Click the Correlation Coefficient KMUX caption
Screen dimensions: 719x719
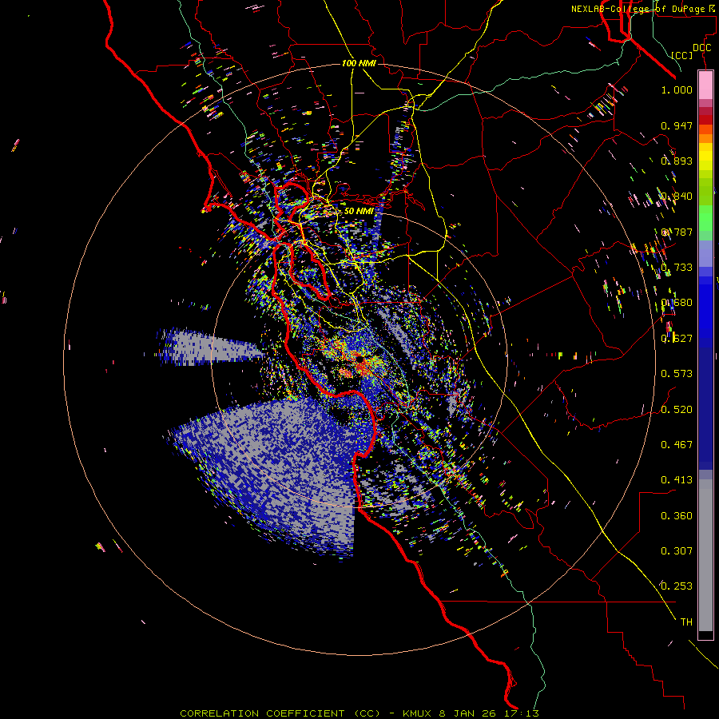[x=359, y=713]
